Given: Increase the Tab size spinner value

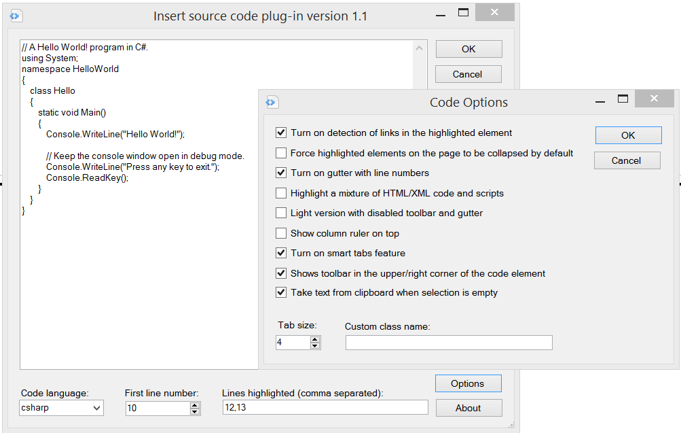Looking at the screenshot, I should point(314,339).
